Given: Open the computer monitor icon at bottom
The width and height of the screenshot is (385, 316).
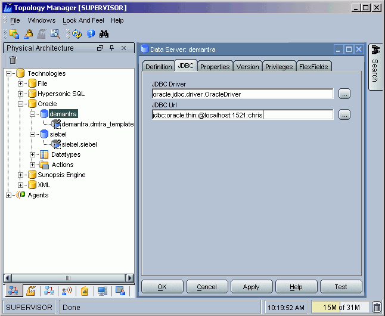Looking at the screenshot, I should click(103, 291).
